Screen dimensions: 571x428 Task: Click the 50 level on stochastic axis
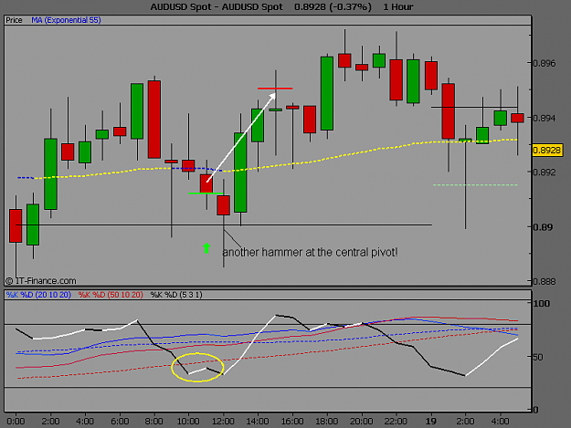538,357
